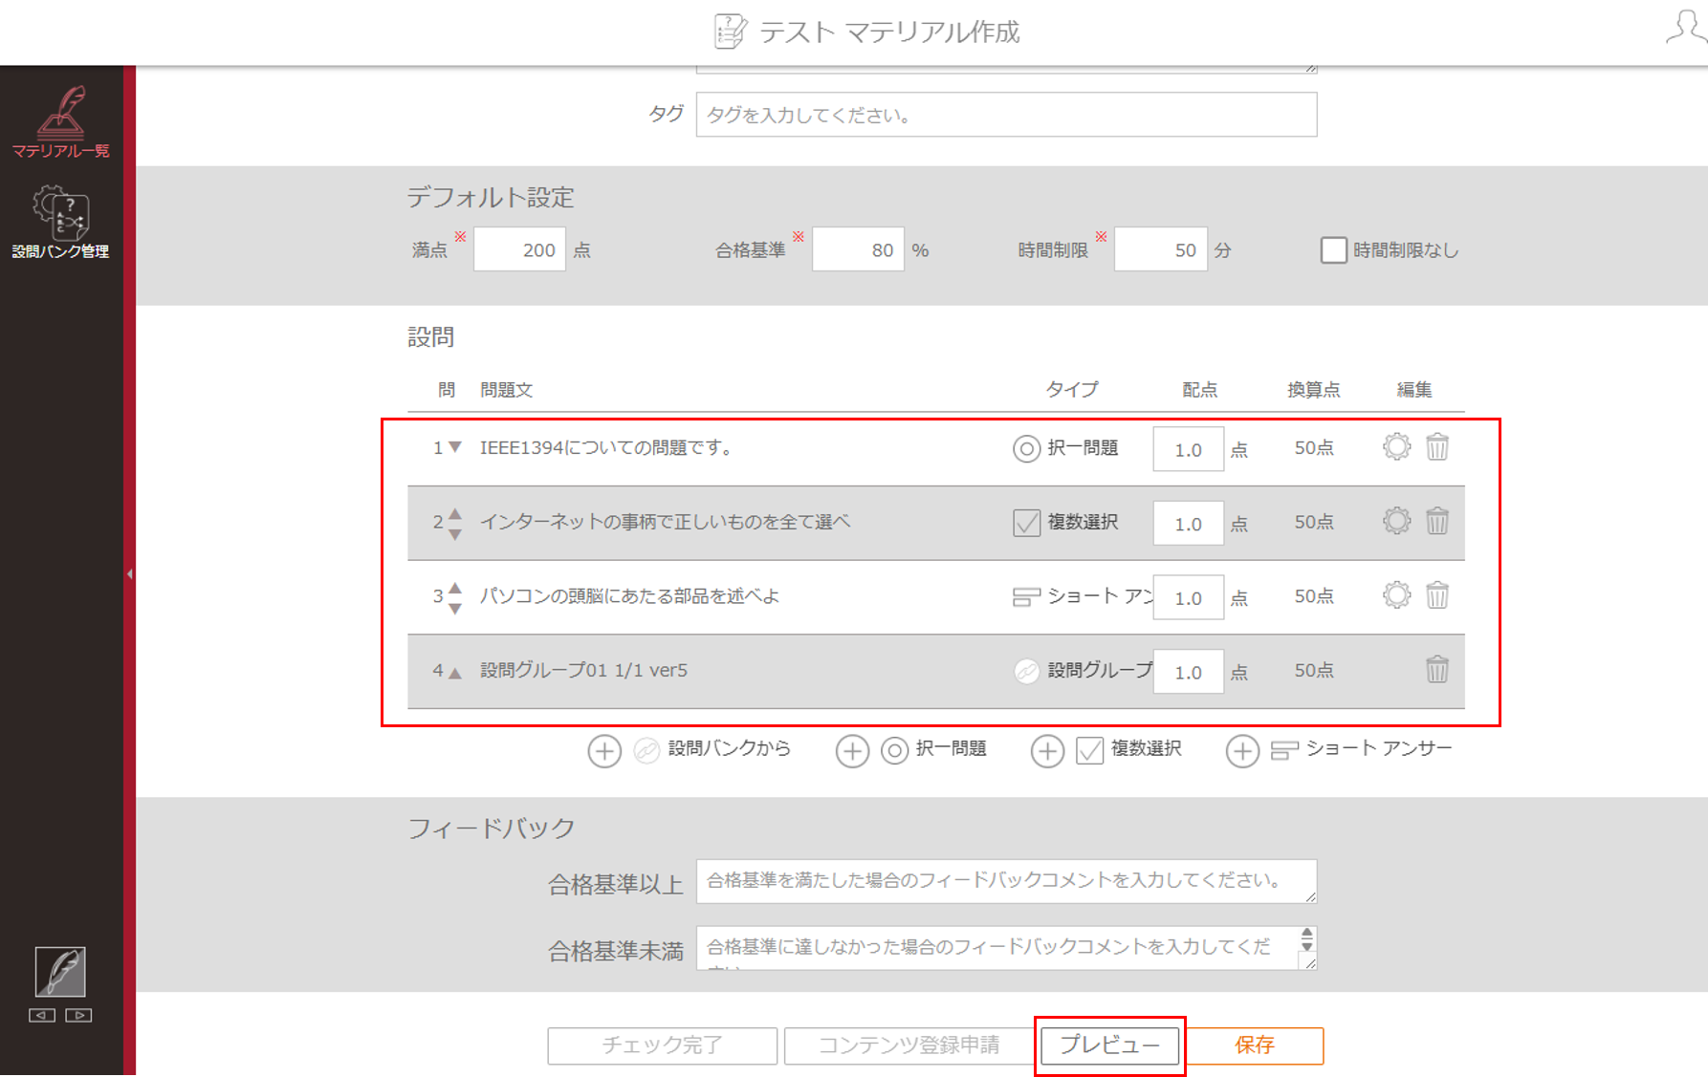Image resolution: width=1708 pixels, height=1077 pixels.
Task: Move question 2 up with the arrow
Action: pyautogui.click(x=455, y=513)
